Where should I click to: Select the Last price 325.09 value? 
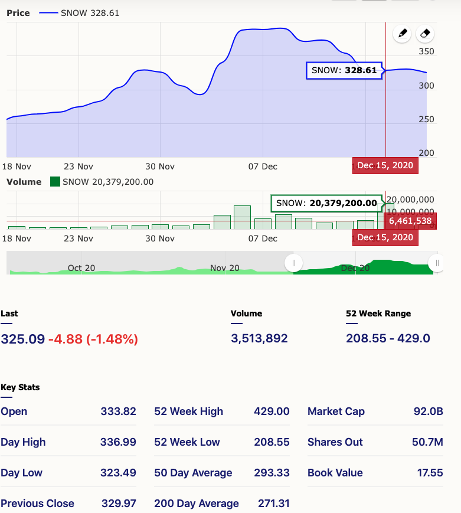[x=22, y=339]
